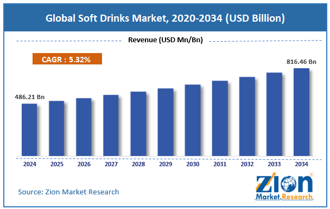Screen dimensions: 330x209
Task: Click the '2026' axis label
Action: coord(84,164)
